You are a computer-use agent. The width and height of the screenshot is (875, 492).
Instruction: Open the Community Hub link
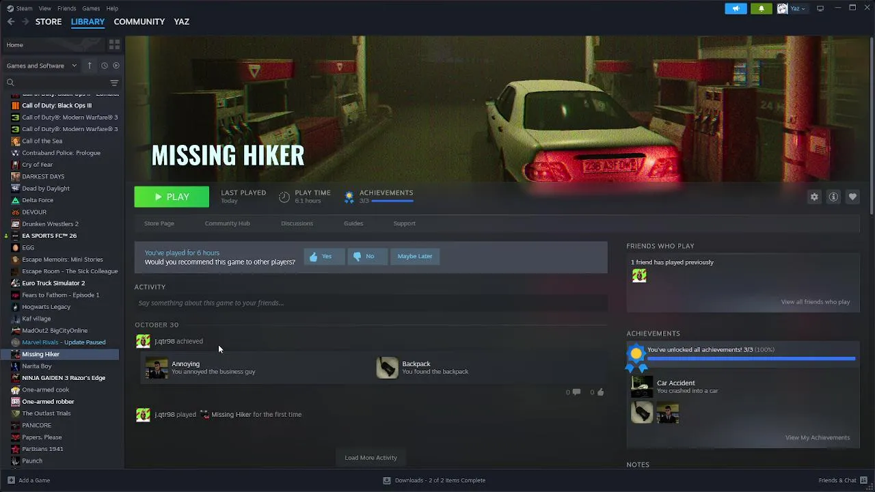(x=227, y=223)
